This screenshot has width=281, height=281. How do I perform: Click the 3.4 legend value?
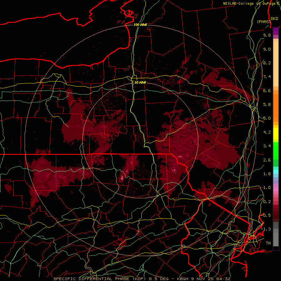(267, 146)
